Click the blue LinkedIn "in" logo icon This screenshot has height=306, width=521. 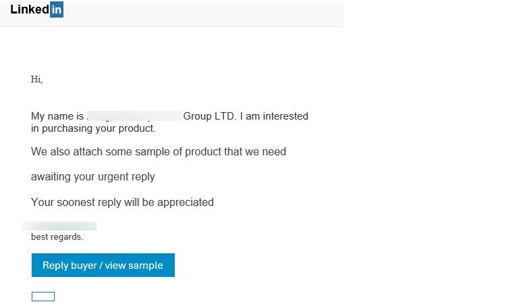[x=57, y=9]
